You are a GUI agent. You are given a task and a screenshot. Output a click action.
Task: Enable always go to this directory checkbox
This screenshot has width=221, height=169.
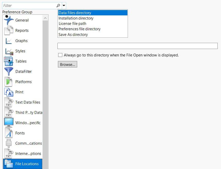click(60, 55)
